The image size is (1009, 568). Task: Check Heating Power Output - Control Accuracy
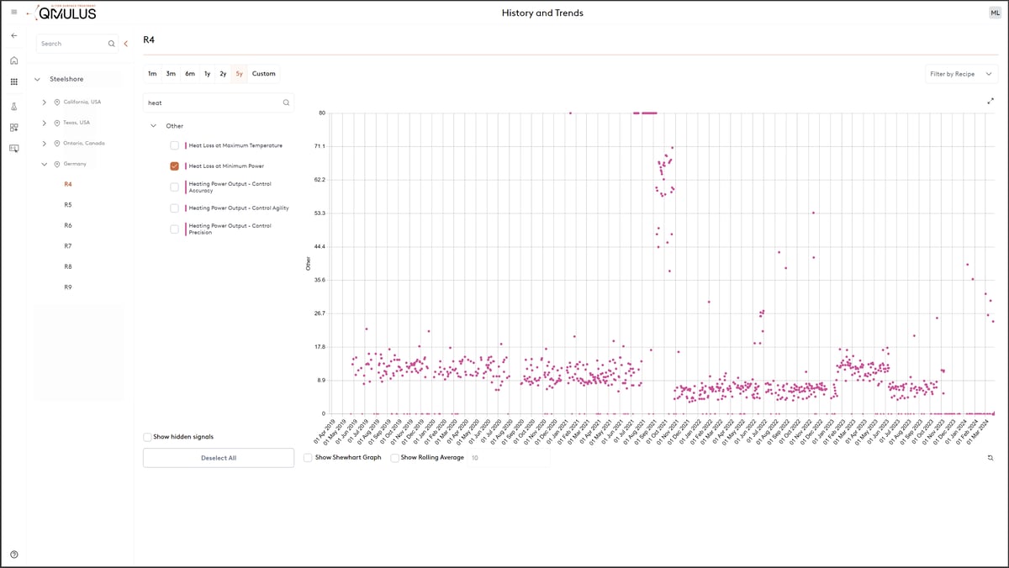click(x=174, y=187)
